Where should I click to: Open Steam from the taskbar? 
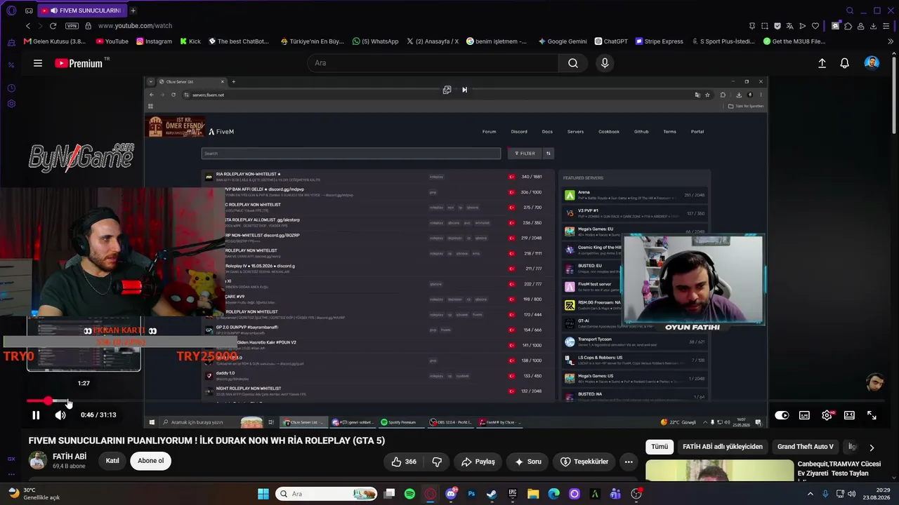pos(492,494)
